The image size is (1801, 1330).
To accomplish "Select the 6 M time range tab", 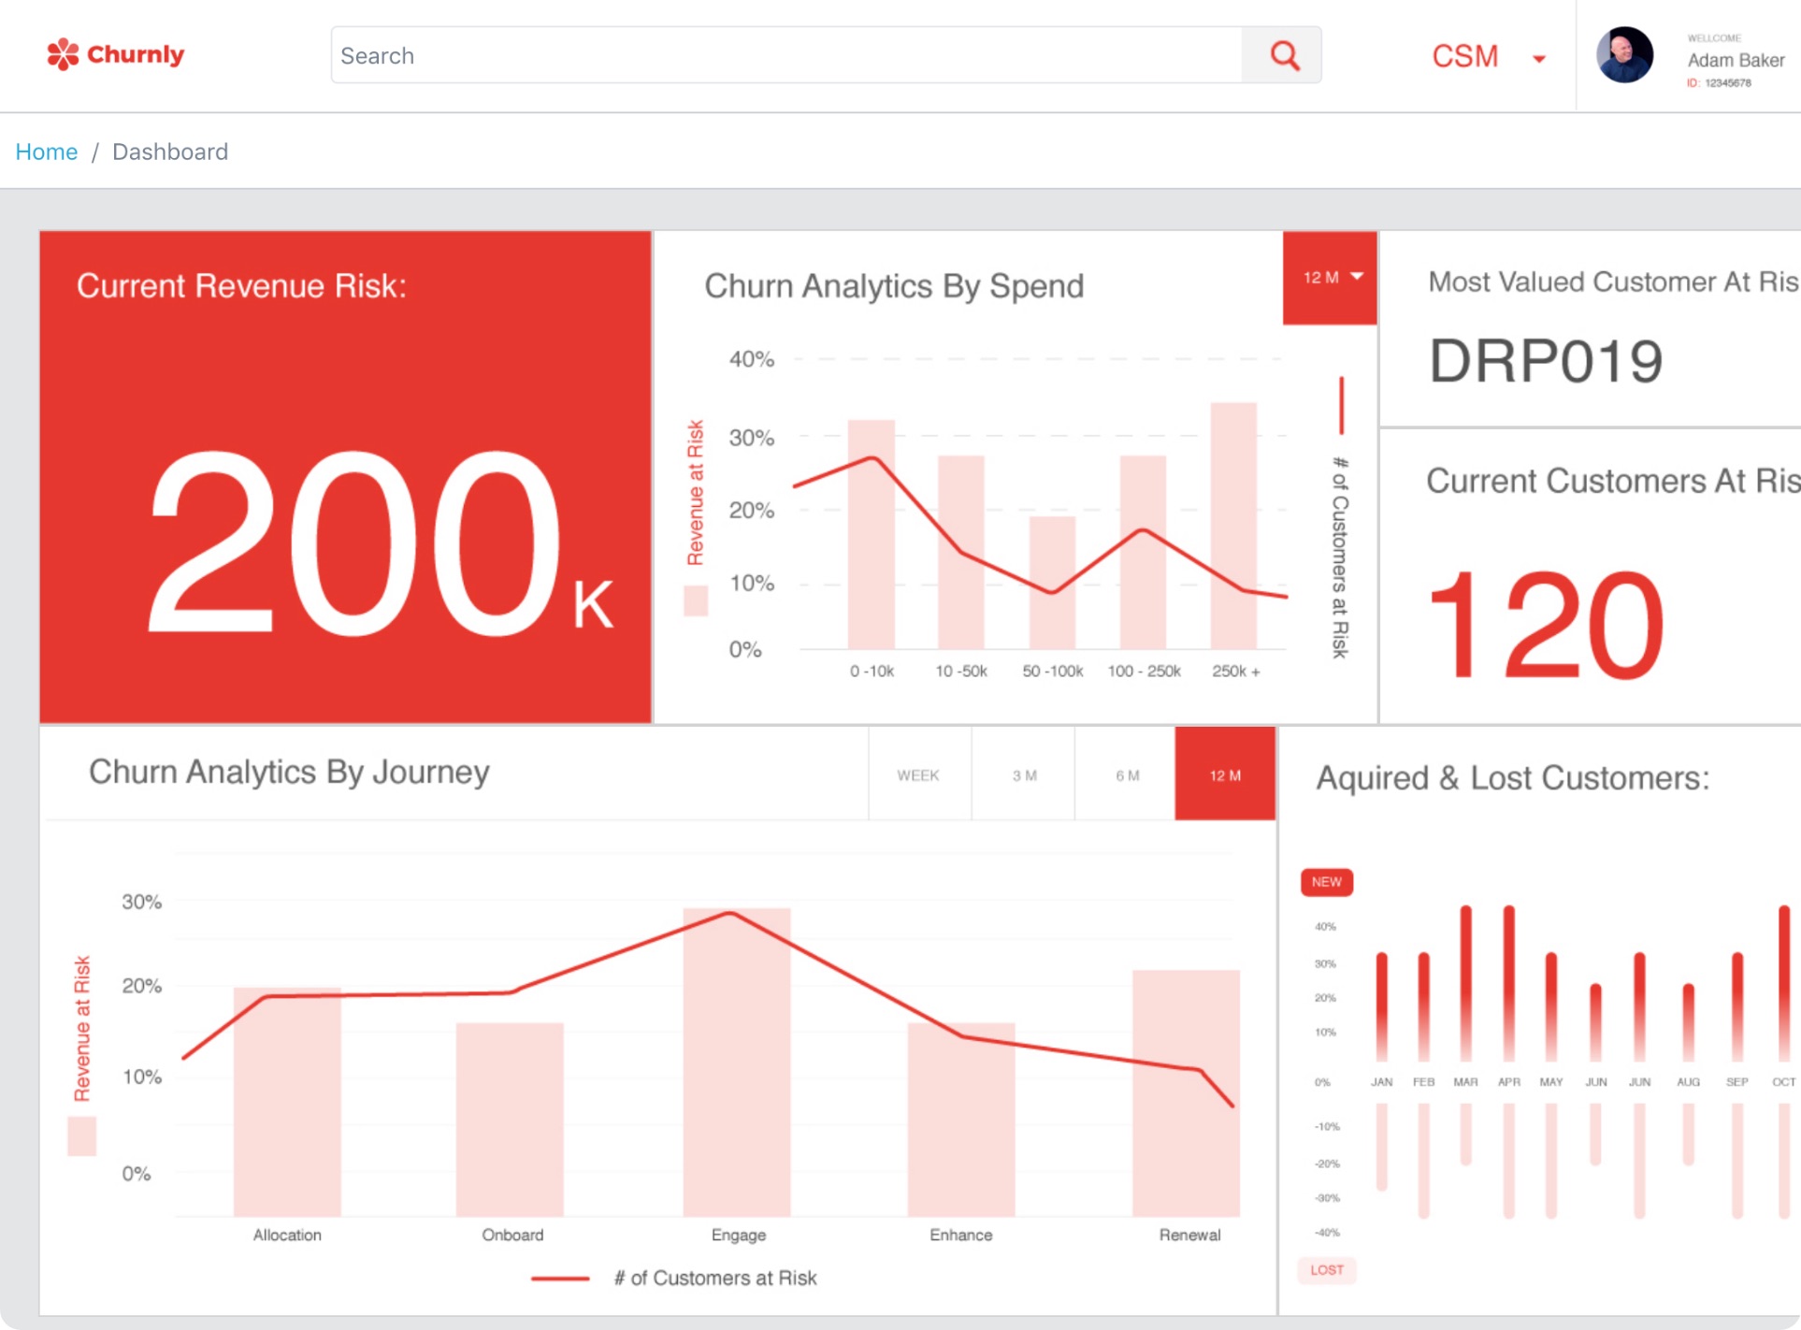I will [1126, 775].
